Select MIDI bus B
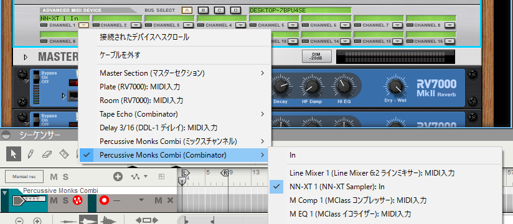The height and width of the screenshot is (224, 513). tap(203, 10)
